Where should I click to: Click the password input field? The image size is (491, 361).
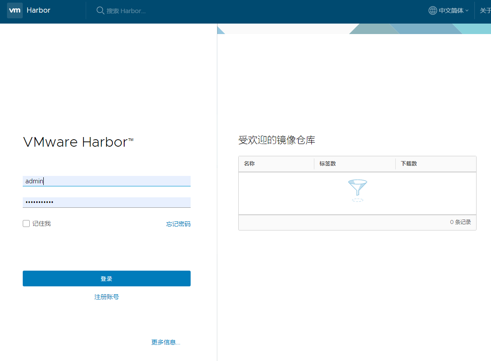coord(107,202)
